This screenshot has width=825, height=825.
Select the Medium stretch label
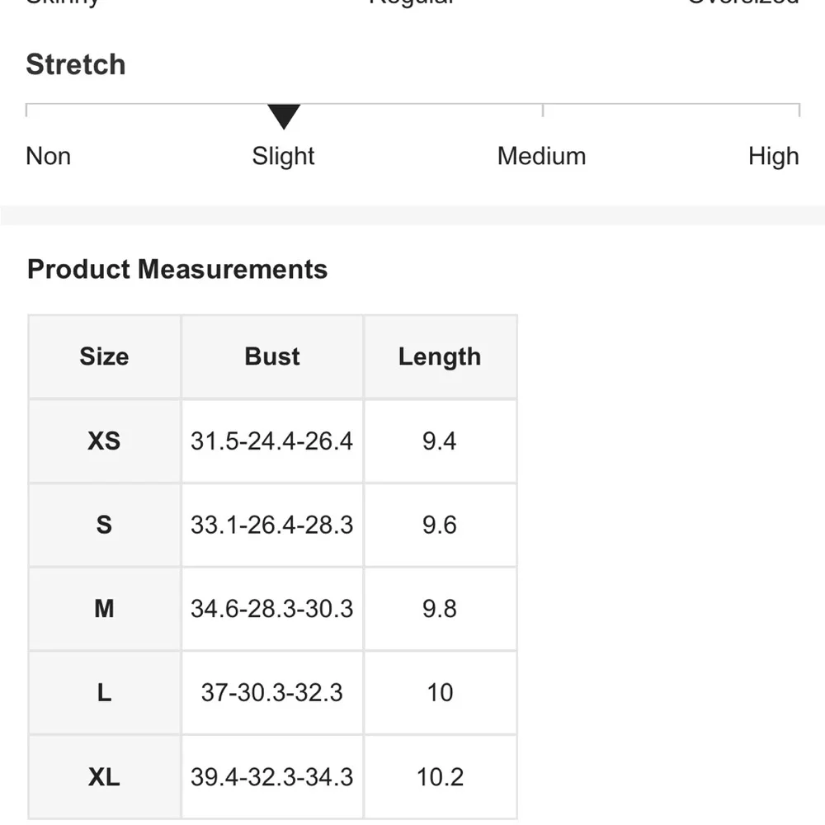coord(541,156)
